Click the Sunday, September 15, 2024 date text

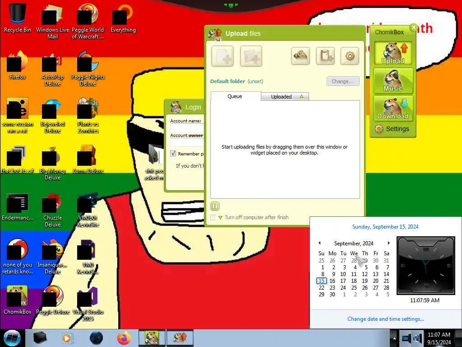(385, 227)
